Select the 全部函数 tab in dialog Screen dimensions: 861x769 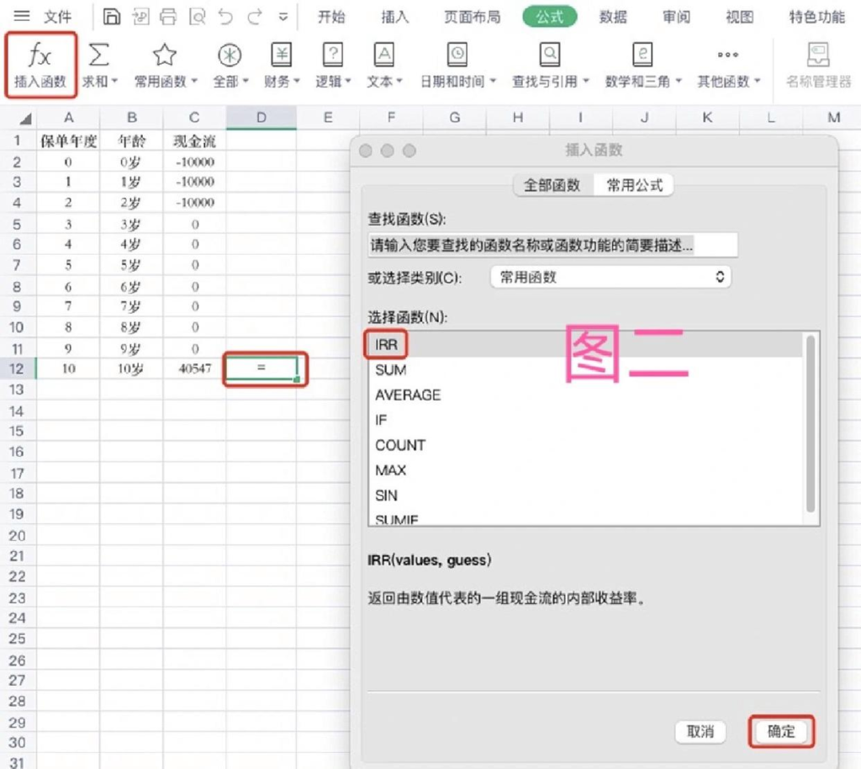(552, 185)
